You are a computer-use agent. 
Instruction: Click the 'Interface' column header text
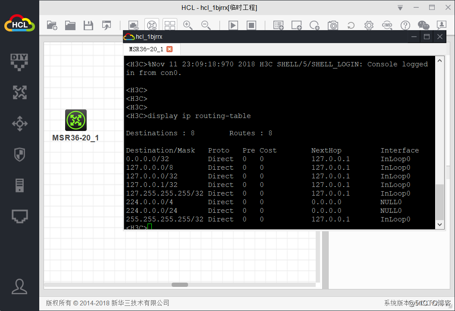click(399, 150)
